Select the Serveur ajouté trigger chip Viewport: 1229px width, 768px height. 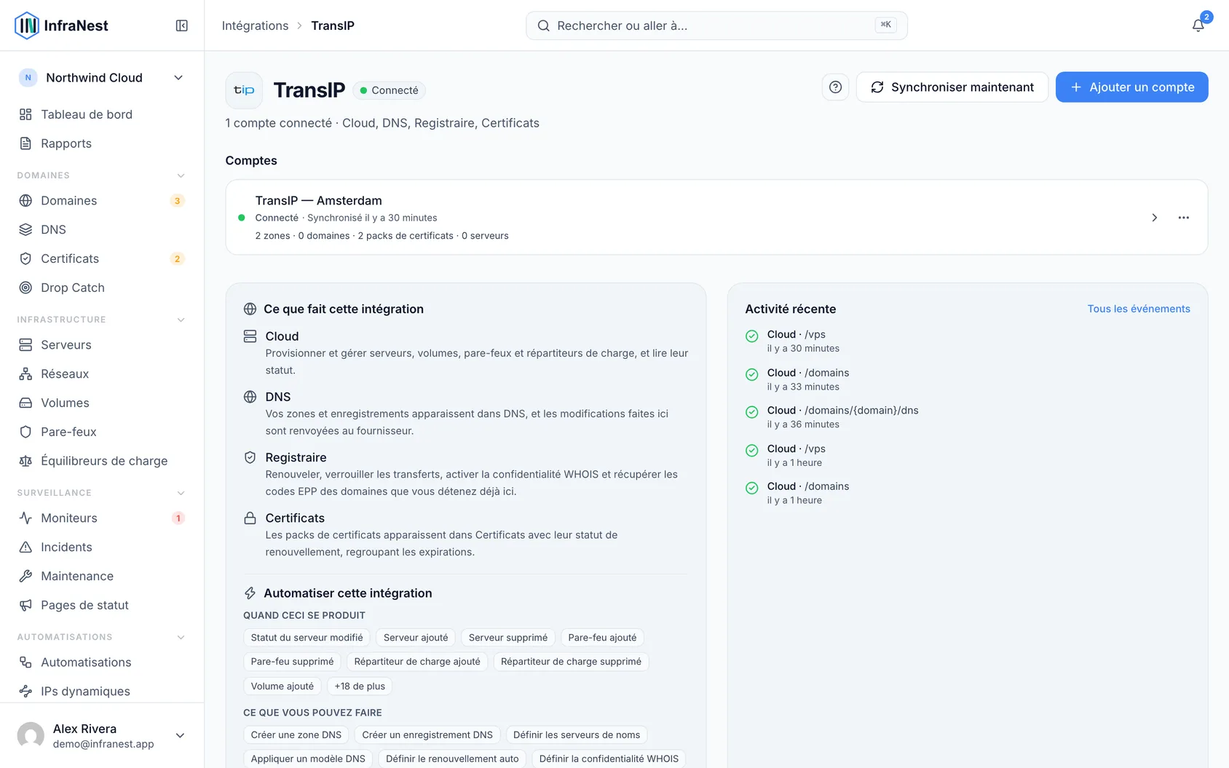[x=416, y=638]
